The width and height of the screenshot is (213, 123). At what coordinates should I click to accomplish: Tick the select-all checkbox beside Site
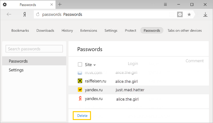pos(80,64)
